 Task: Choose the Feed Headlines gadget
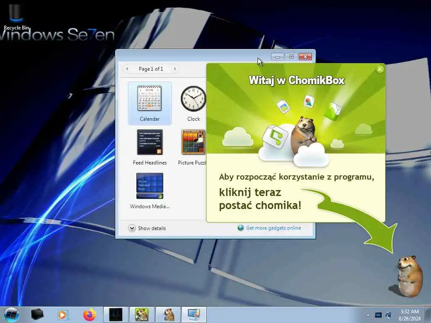149,147
